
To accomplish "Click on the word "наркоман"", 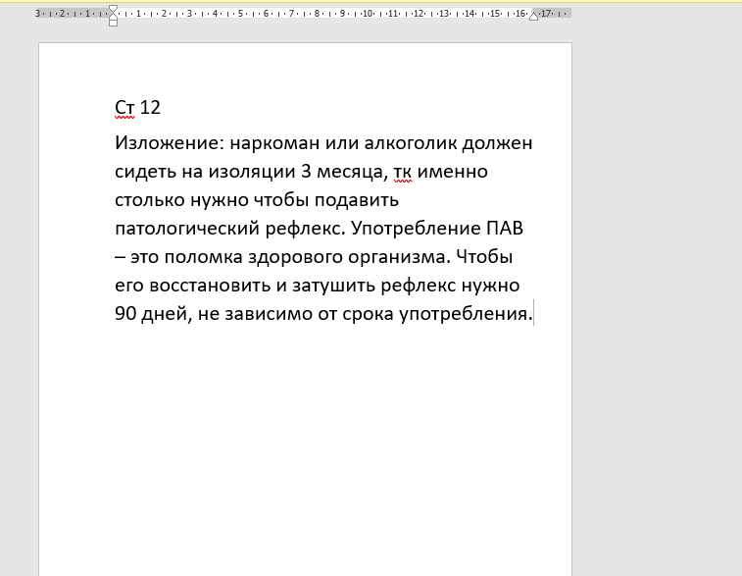I will [x=272, y=144].
